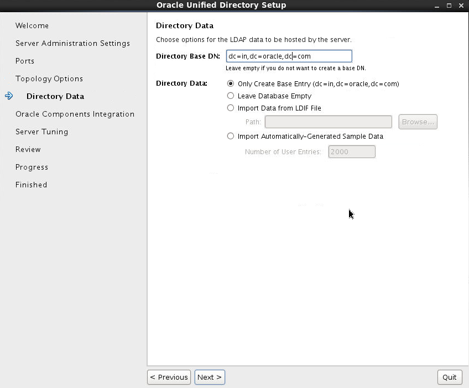The width and height of the screenshot is (469, 388).
Task: Go to the Next step
Action: tap(210, 377)
